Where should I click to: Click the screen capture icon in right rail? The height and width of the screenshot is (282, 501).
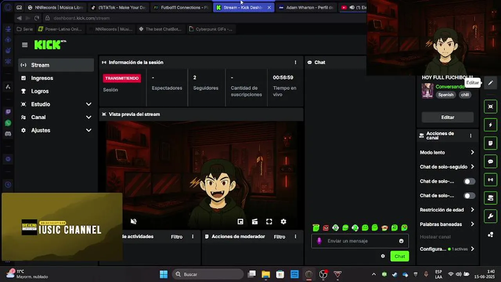point(490,107)
